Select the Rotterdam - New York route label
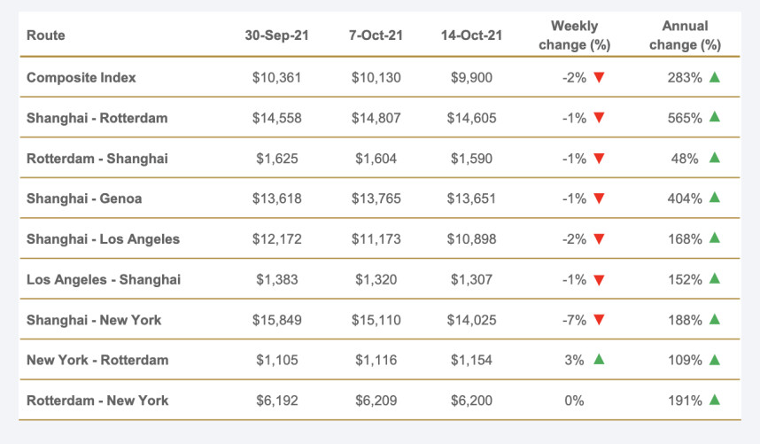The image size is (760, 444). [97, 400]
